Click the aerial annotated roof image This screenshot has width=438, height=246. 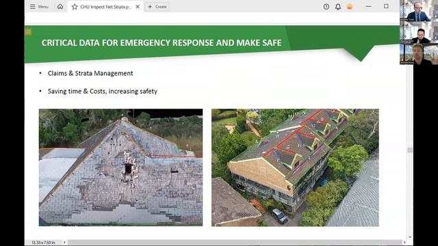coord(295,167)
